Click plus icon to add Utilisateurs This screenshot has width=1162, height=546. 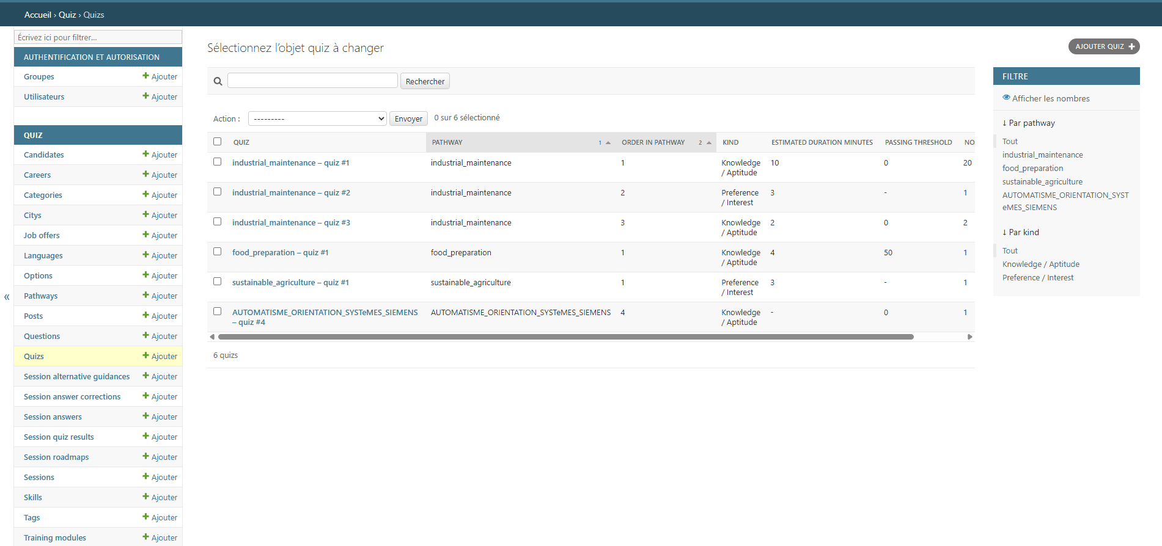(145, 96)
